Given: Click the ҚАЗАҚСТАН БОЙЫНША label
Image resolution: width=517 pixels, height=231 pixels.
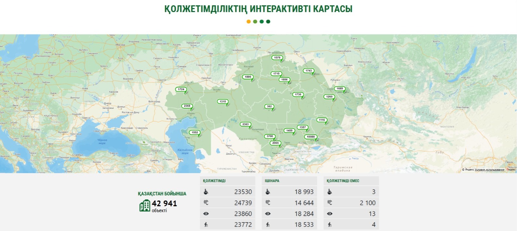Looking at the screenshot, I should click(x=162, y=194).
